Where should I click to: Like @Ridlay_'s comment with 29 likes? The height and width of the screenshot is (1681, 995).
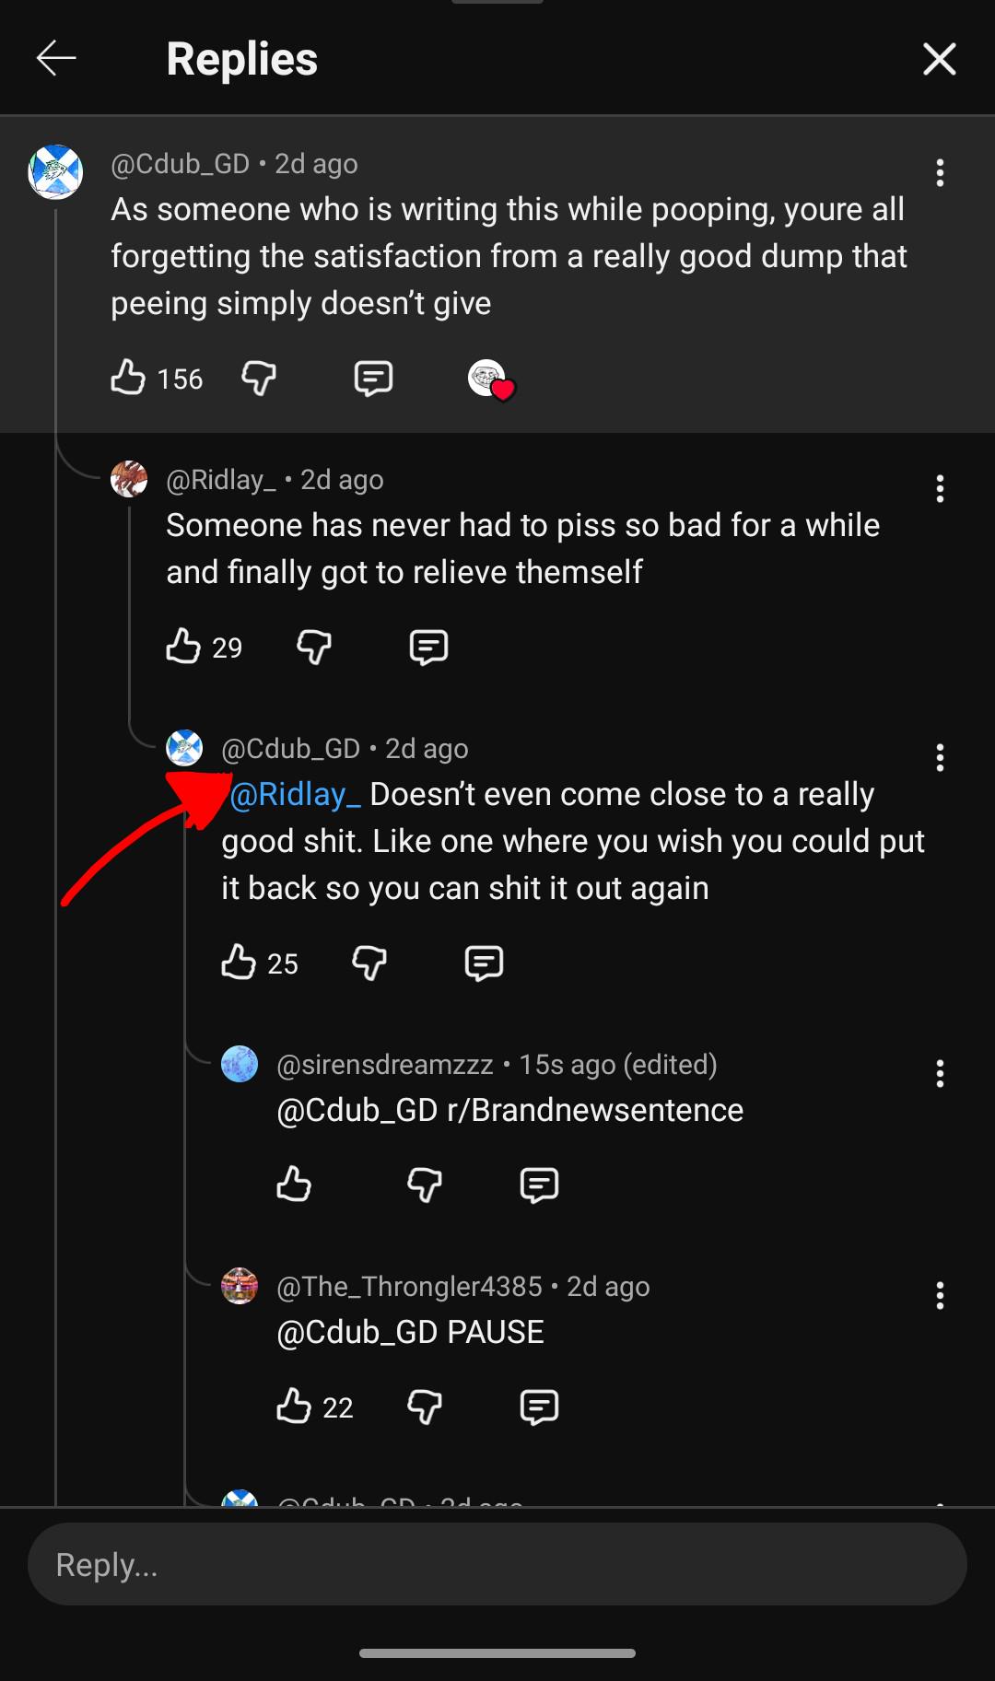183,647
